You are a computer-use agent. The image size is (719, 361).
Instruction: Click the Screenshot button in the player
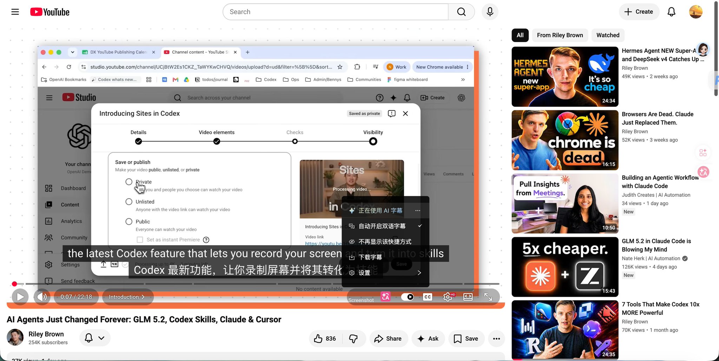(361, 300)
